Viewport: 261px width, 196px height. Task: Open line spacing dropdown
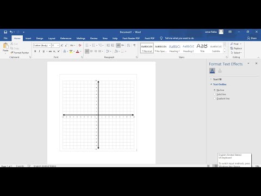point(108,51)
